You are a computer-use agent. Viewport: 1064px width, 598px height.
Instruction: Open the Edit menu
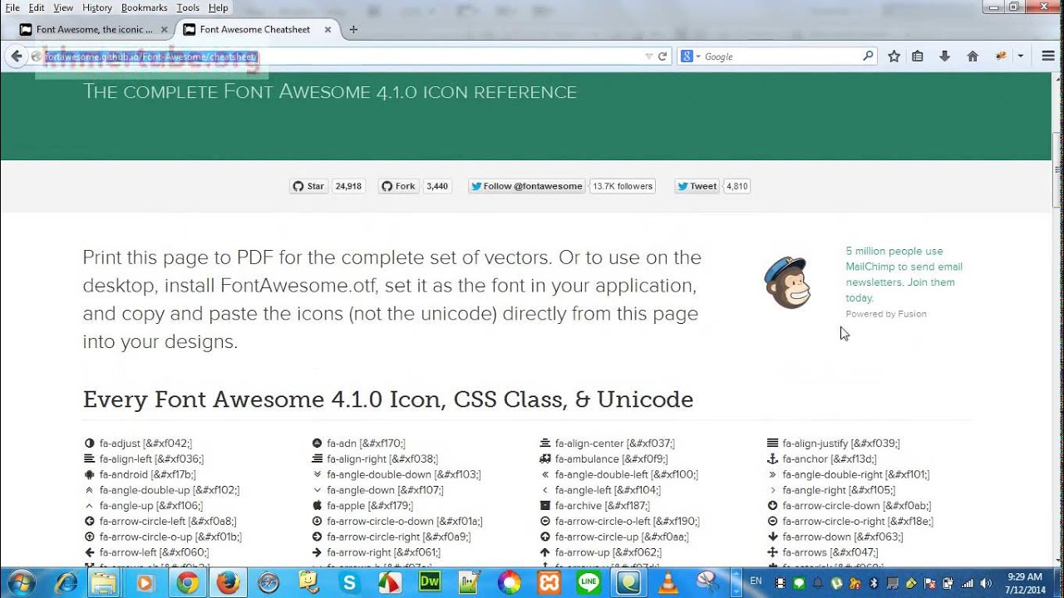tap(37, 7)
